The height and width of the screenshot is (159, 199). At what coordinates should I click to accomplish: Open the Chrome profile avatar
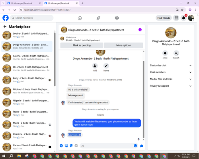190,10
